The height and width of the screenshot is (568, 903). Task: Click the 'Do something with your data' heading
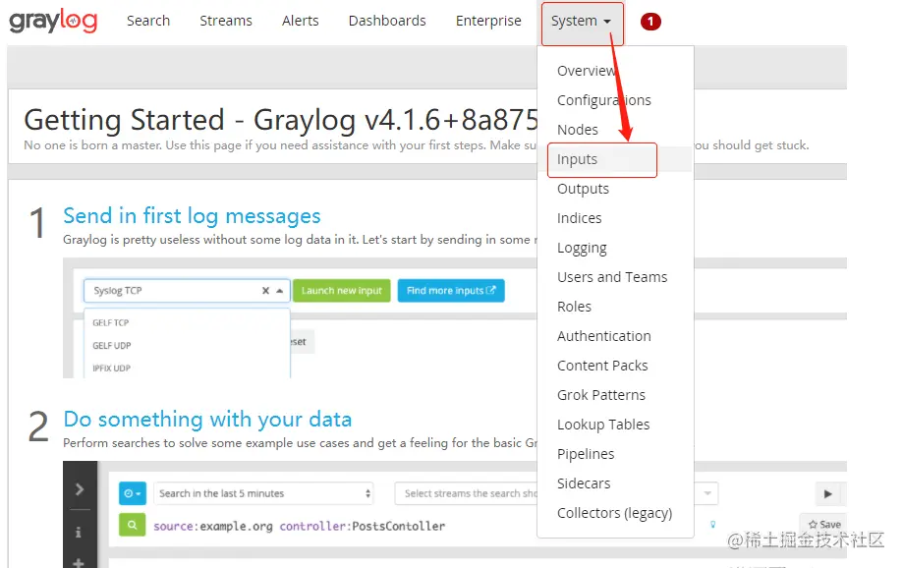tap(207, 420)
